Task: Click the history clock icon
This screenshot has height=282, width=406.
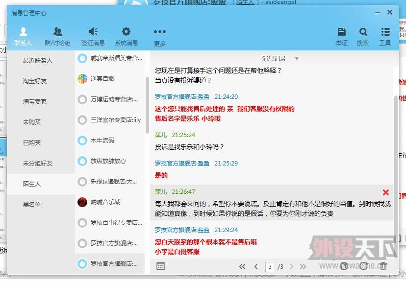Action: point(344,266)
